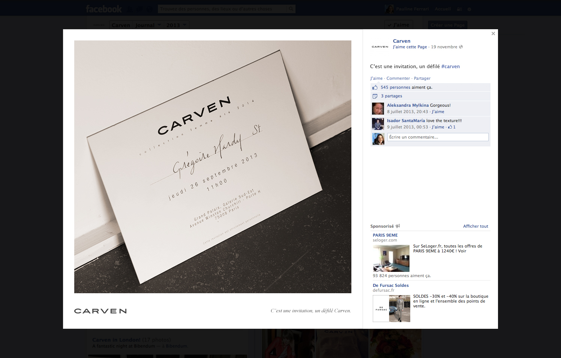Open the Journal dropdown
The width and height of the screenshot is (561, 358).
pos(148,25)
